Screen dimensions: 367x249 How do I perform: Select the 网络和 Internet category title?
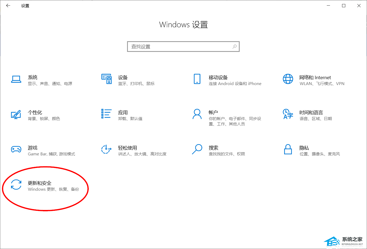tap(315, 77)
